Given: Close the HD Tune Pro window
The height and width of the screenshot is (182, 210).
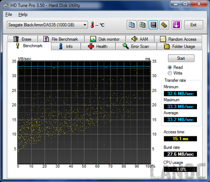Looking at the screenshot, I should click(199, 4).
